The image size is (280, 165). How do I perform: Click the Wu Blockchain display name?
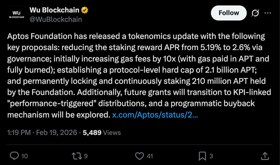click(x=54, y=10)
